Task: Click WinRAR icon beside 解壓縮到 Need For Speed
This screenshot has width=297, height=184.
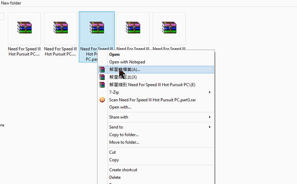Action: tap(102, 85)
